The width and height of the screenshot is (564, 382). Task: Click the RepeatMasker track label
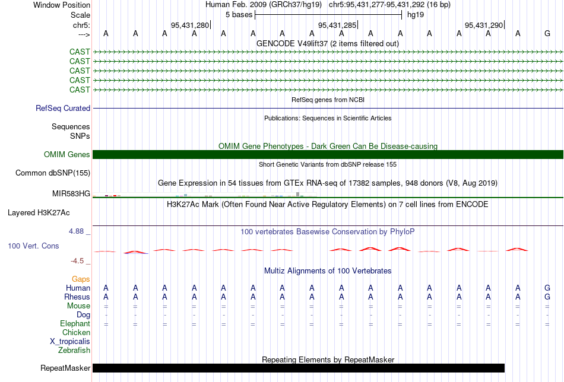65,368
